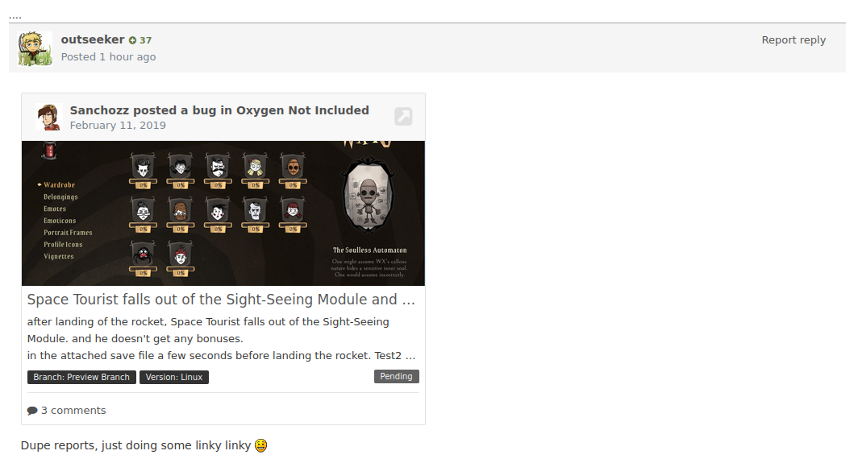Open Sanchozz posted a bug title link
The image size is (854, 459).
(x=219, y=110)
